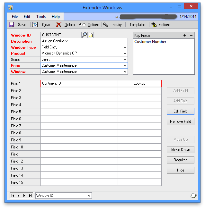Click the Edit Field button
This screenshot has height=209, width=205.
point(180,111)
